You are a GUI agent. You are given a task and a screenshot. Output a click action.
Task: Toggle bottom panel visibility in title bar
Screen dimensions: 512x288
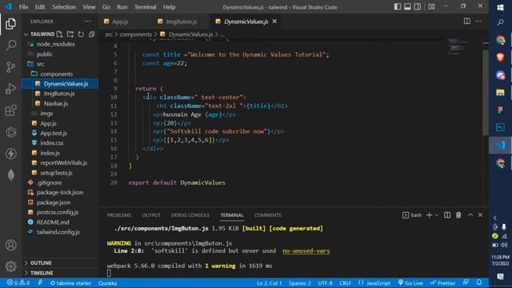[407, 6]
